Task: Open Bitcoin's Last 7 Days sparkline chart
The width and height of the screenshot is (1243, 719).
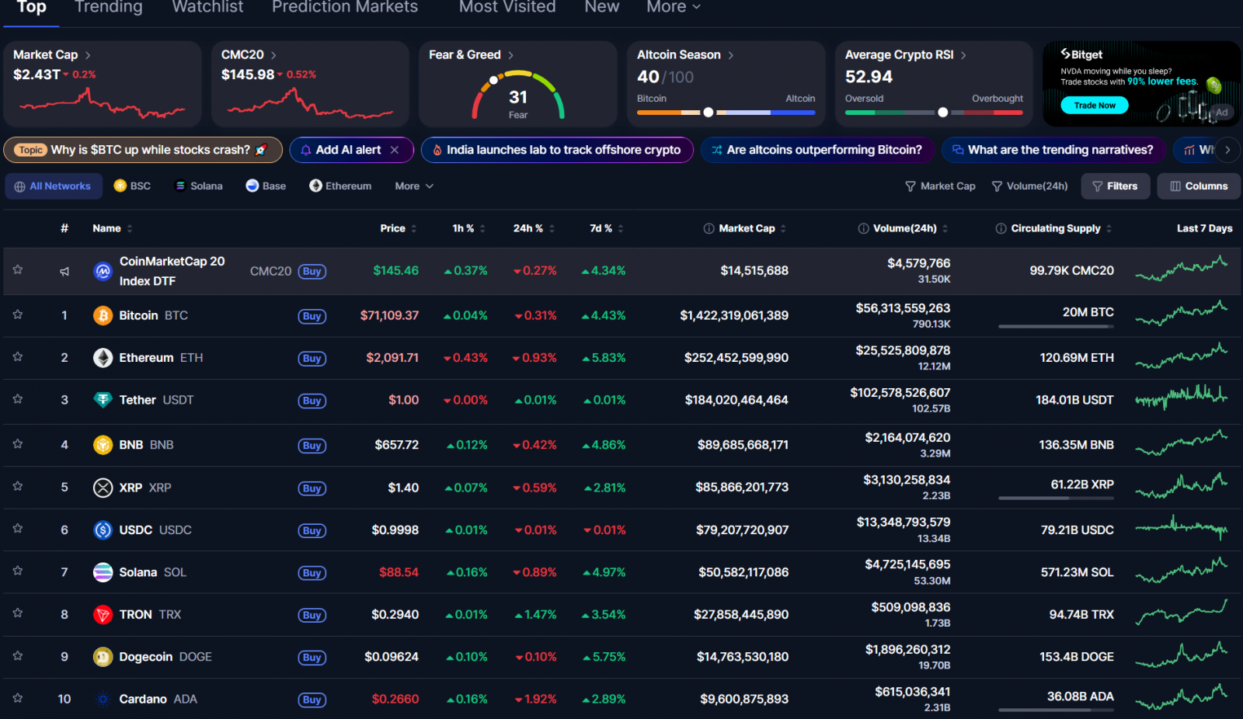Action: click(1181, 314)
